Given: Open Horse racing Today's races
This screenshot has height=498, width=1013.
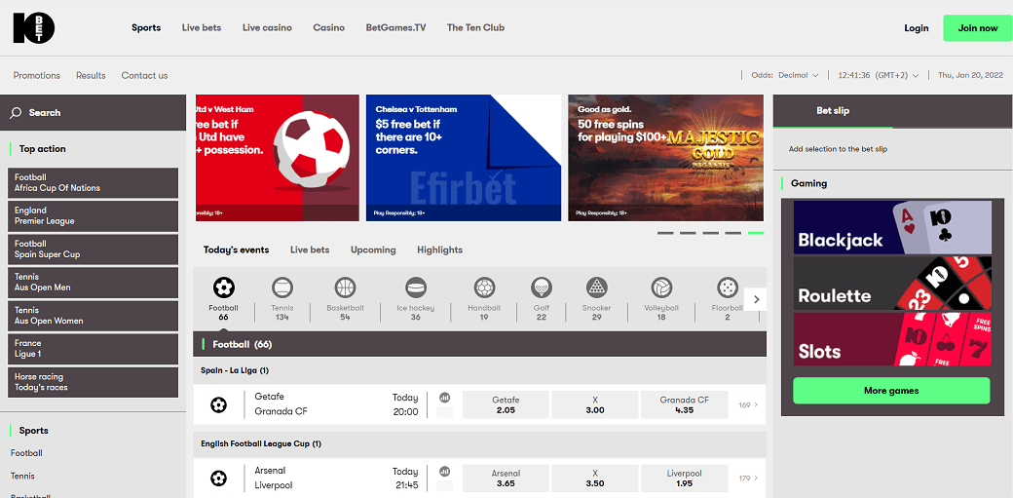Looking at the screenshot, I should pos(94,382).
